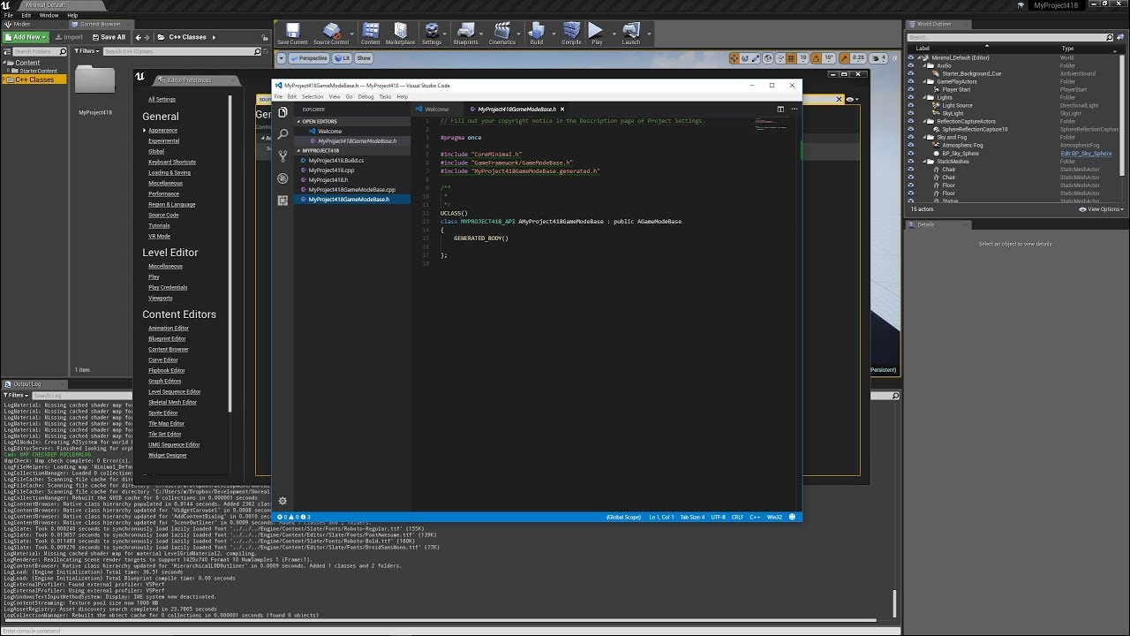Image resolution: width=1130 pixels, height=636 pixels.
Task: Open VS Code Extensions sidebar icon
Action: 282,201
